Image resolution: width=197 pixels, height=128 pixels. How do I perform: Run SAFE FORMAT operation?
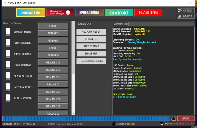point(91,46)
